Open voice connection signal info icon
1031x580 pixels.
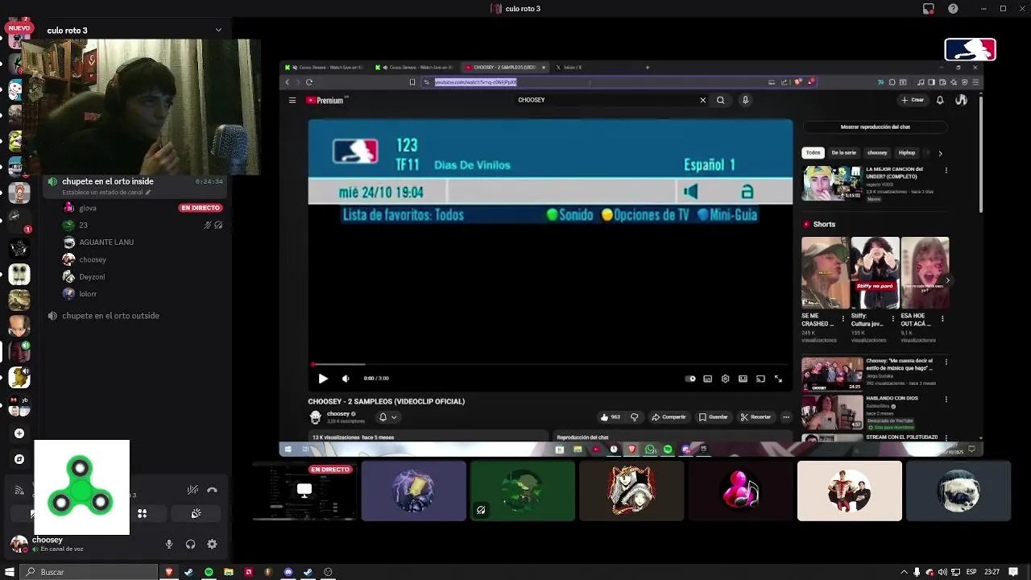pos(19,490)
